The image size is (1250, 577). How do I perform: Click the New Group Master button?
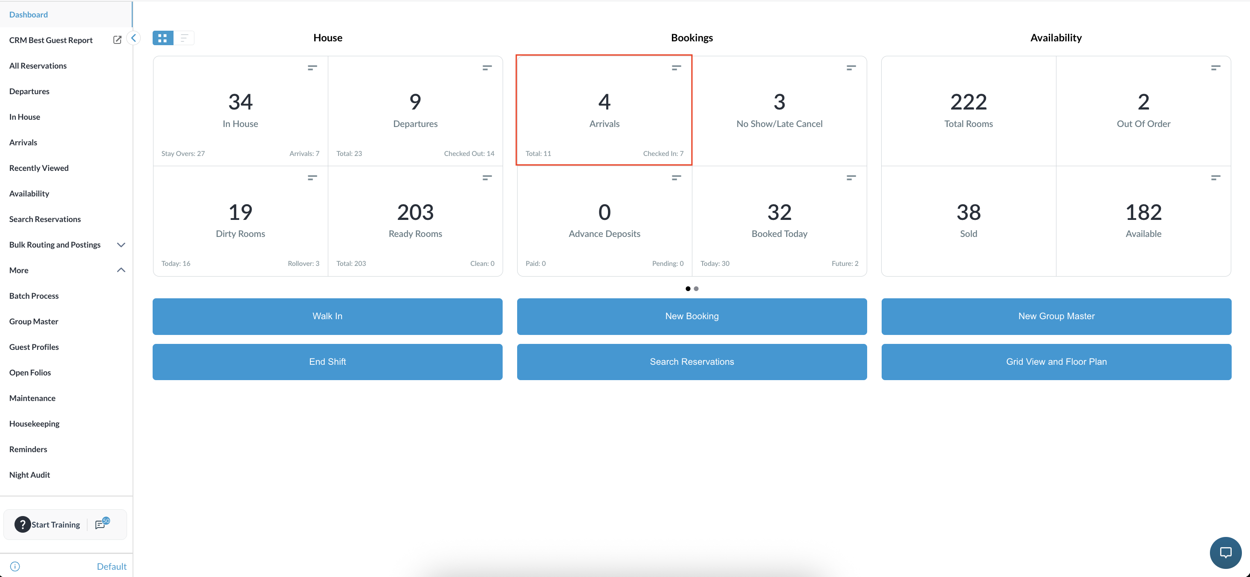(x=1056, y=316)
